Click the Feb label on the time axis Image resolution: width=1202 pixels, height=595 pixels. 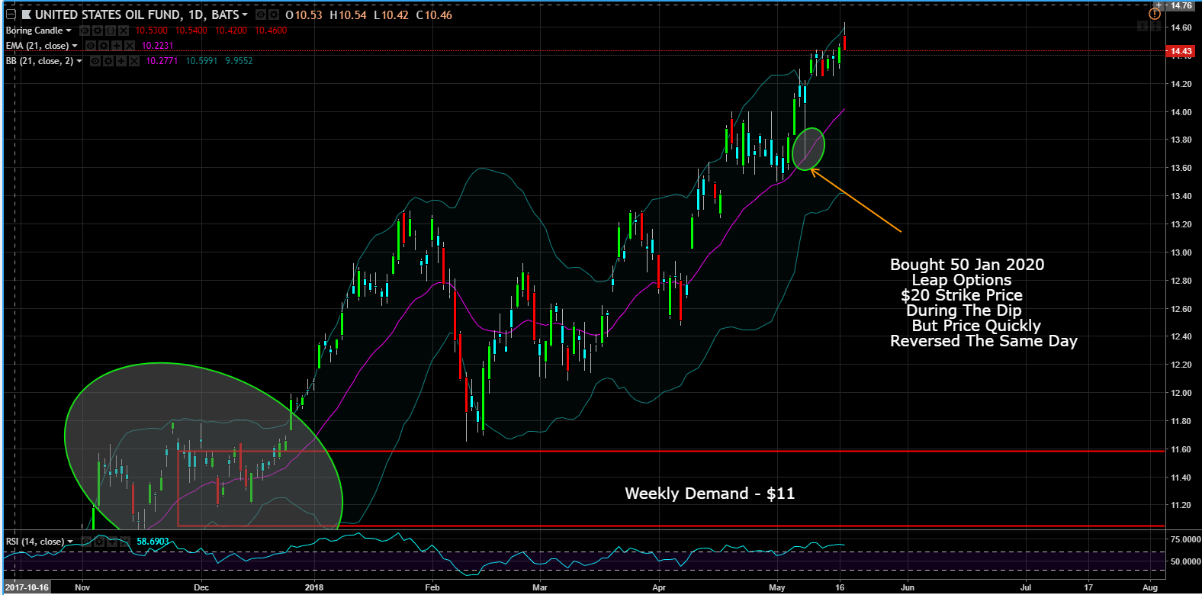tap(432, 587)
